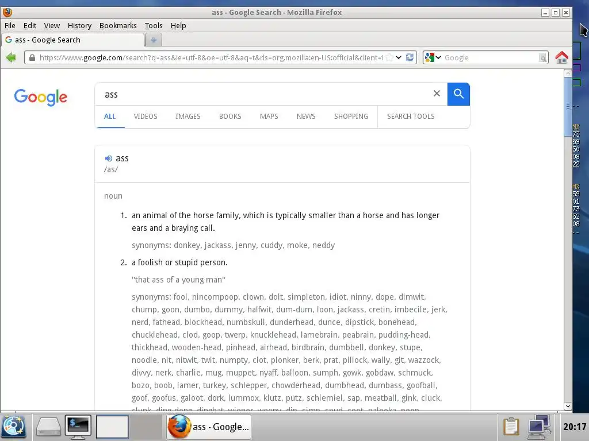
Task: Open the network computers tray icon
Action: pyautogui.click(x=539, y=427)
